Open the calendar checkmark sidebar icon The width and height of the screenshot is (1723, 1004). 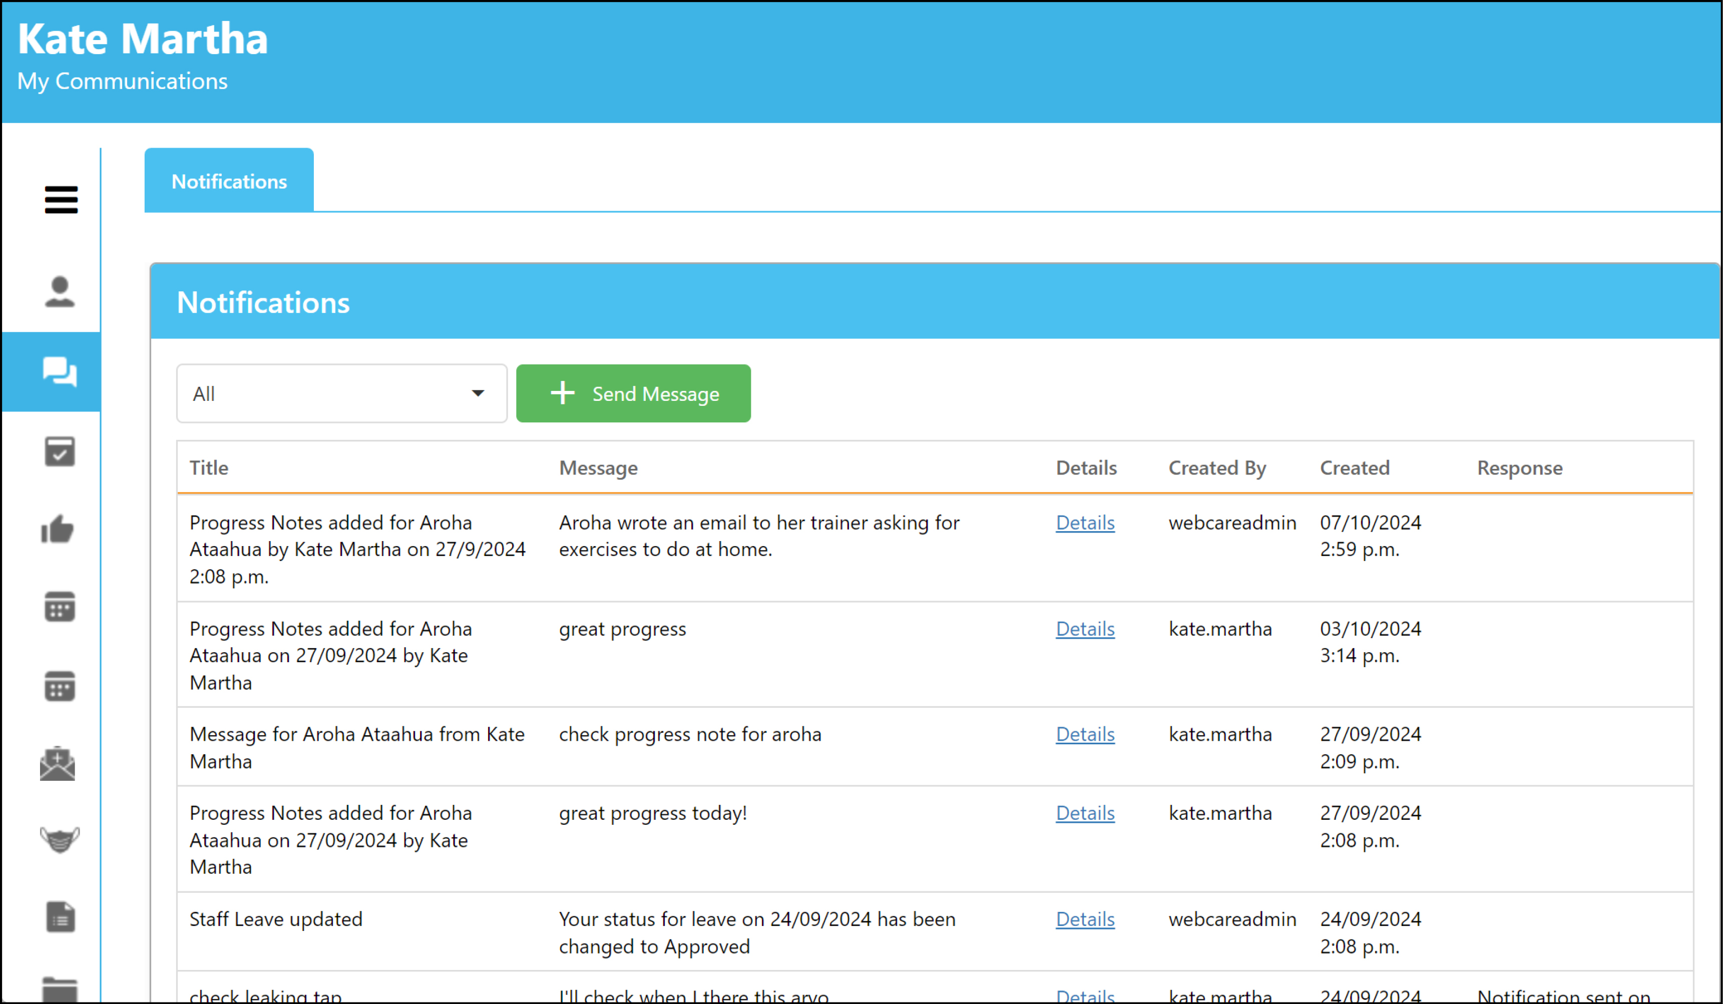[x=60, y=452]
